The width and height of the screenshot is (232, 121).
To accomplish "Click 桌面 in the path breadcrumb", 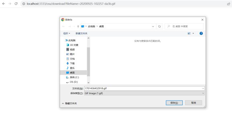I will click(x=101, y=26).
